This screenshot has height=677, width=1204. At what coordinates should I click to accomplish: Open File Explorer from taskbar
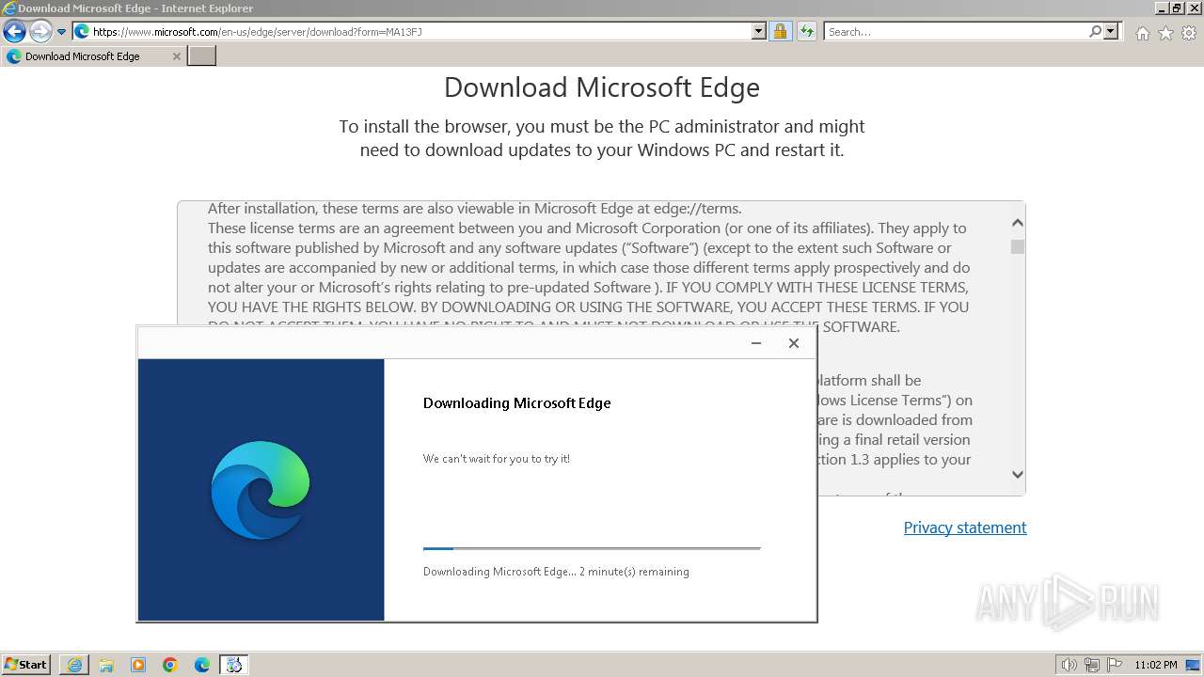click(x=106, y=665)
